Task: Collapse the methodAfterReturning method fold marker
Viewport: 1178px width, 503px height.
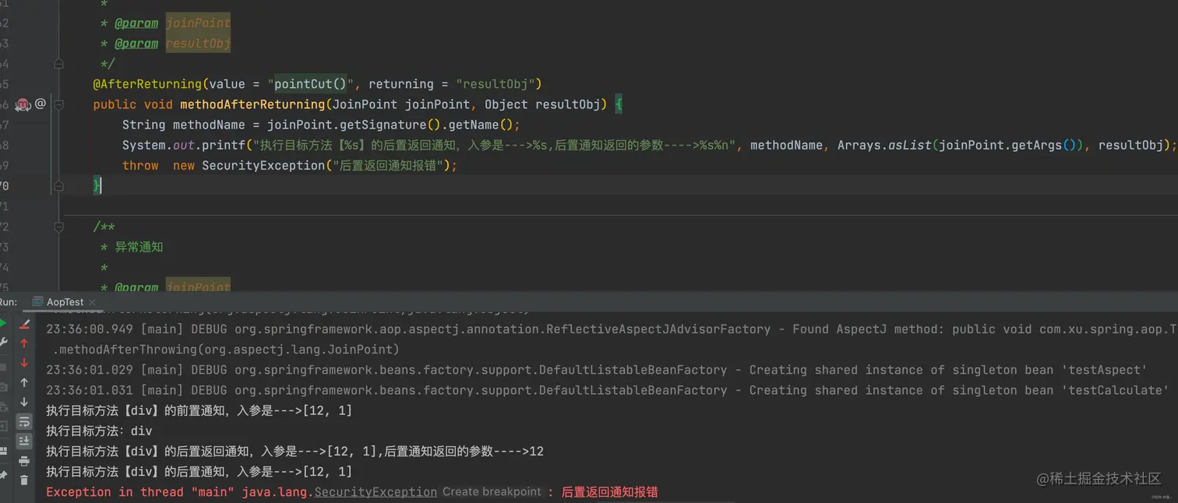Action: point(58,104)
